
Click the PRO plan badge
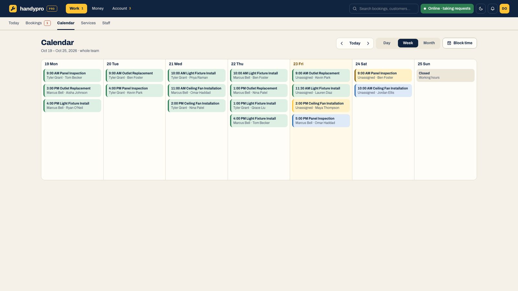(x=52, y=9)
